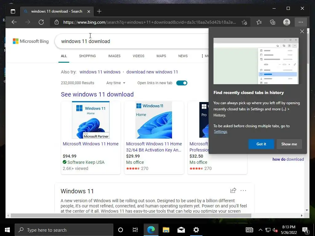Refresh the current page
Image resolution: width=315 pixels, height=236 pixels.
41,22
